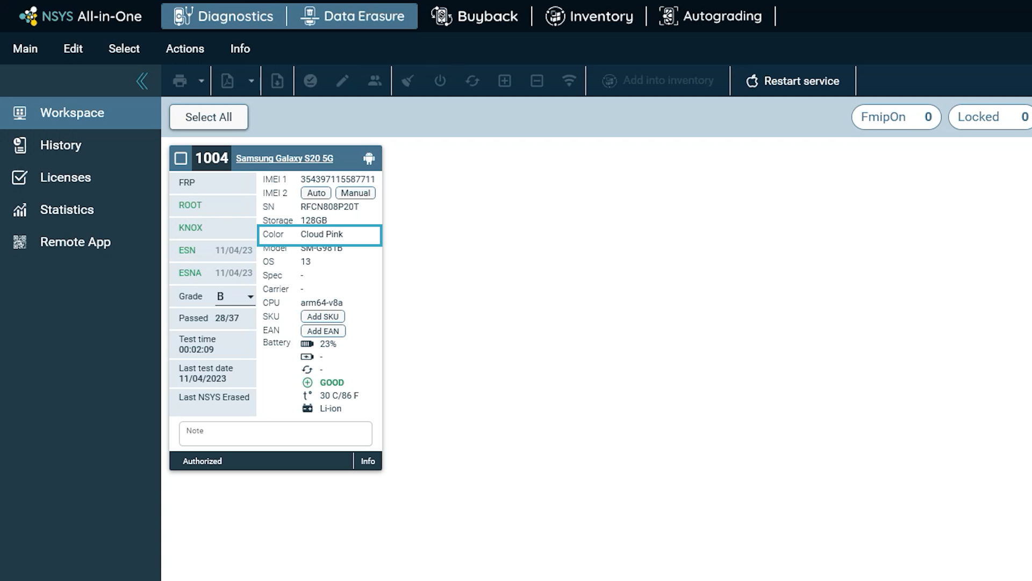Open Remote App in sidebar
Image resolution: width=1032 pixels, height=581 pixels.
[81, 242]
